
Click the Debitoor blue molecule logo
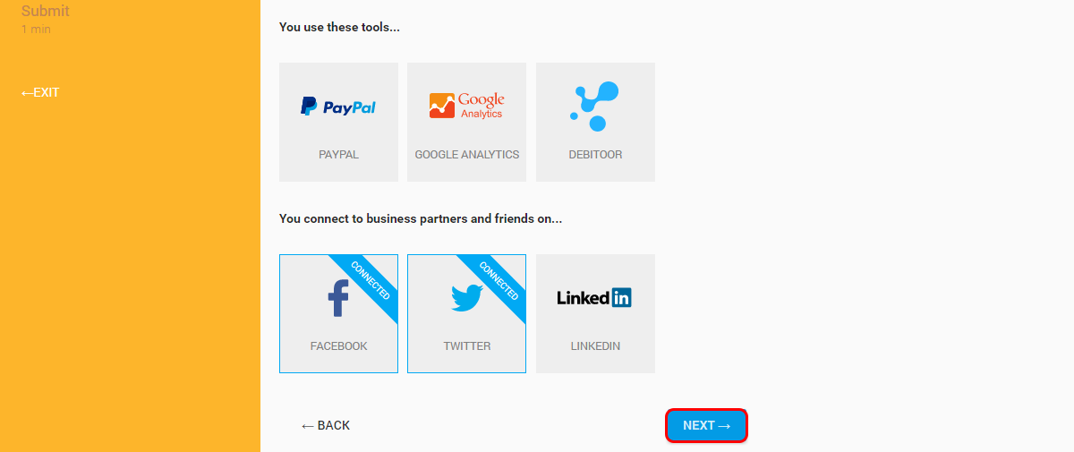[594, 107]
